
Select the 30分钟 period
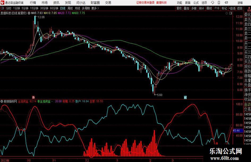pyautogui.click(x=44, y=8)
